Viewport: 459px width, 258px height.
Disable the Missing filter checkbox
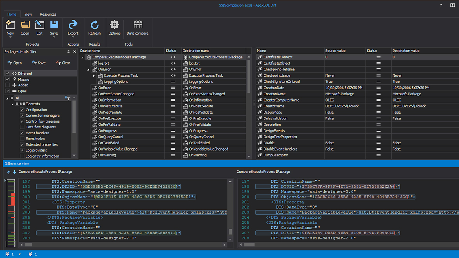point(7,79)
